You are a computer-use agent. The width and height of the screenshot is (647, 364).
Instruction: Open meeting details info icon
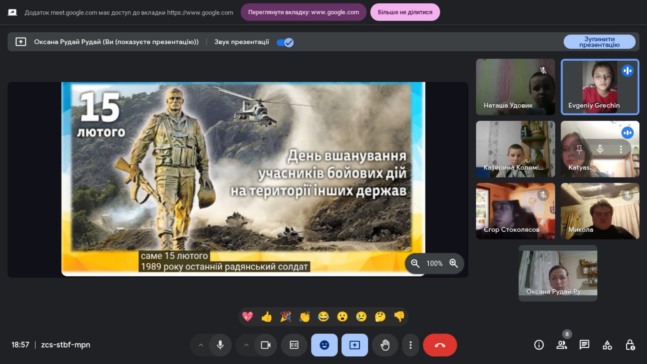[539, 345]
